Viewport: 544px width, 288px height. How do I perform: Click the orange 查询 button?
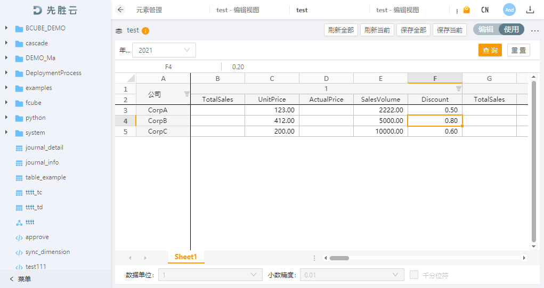click(490, 50)
